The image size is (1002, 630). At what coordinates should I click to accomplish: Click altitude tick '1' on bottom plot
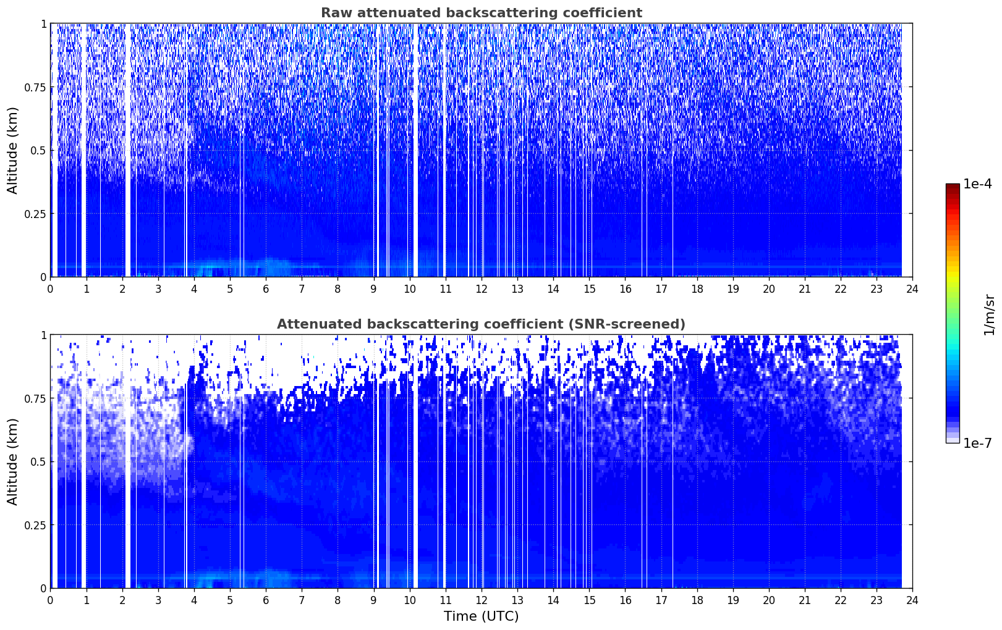[x=43, y=335]
